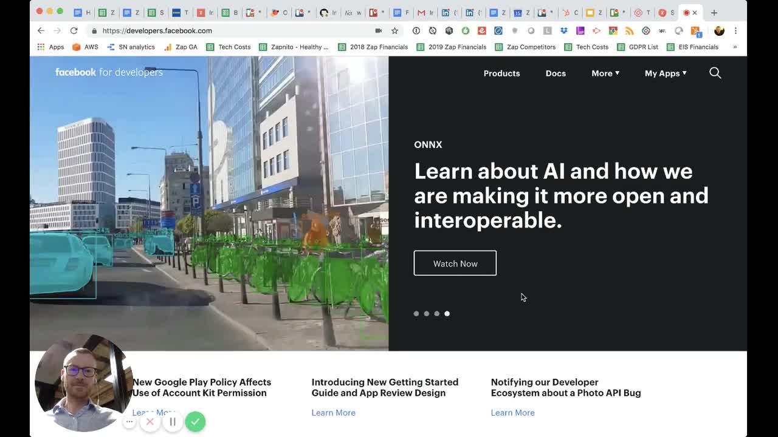Select the first carousel slide dot
The width and height of the screenshot is (778, 437).
[416, 314]
